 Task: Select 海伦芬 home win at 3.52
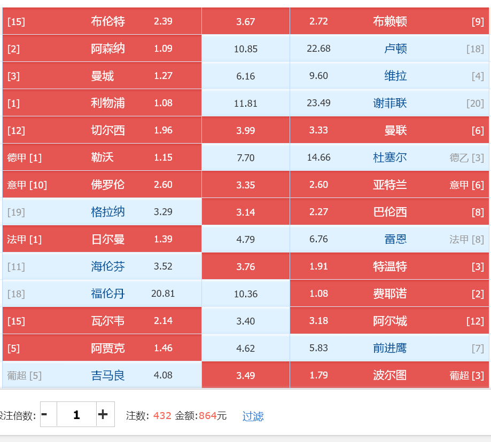(x=102, y=266)
